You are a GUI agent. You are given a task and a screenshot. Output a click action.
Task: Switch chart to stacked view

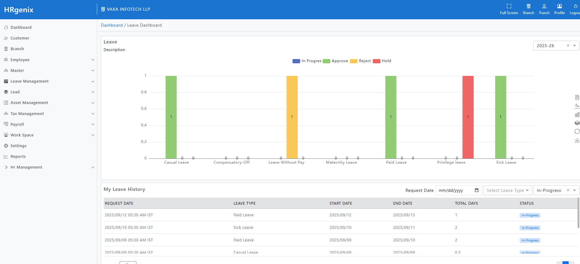pos(577,123)
